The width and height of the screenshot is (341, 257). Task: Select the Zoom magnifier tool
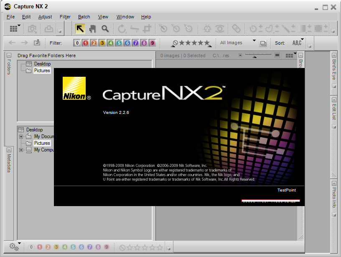(105, 29)
